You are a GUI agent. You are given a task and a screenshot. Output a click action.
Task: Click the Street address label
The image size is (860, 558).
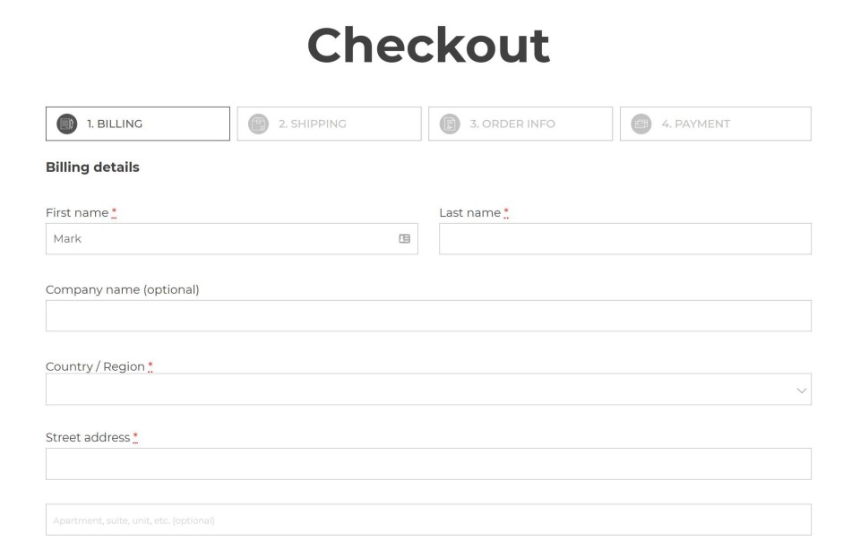88,437
